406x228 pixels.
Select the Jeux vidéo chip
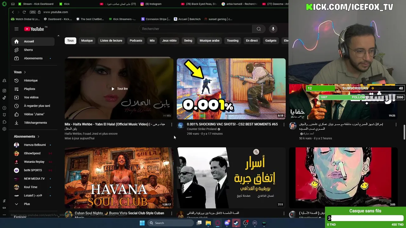(x=169, y=41)
